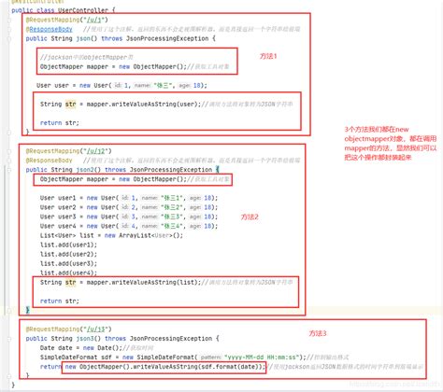Image resolution: width=443 pixels, height=392 pixels.
Task: Collapse the json() method fold marker
Action: point(9,39)
